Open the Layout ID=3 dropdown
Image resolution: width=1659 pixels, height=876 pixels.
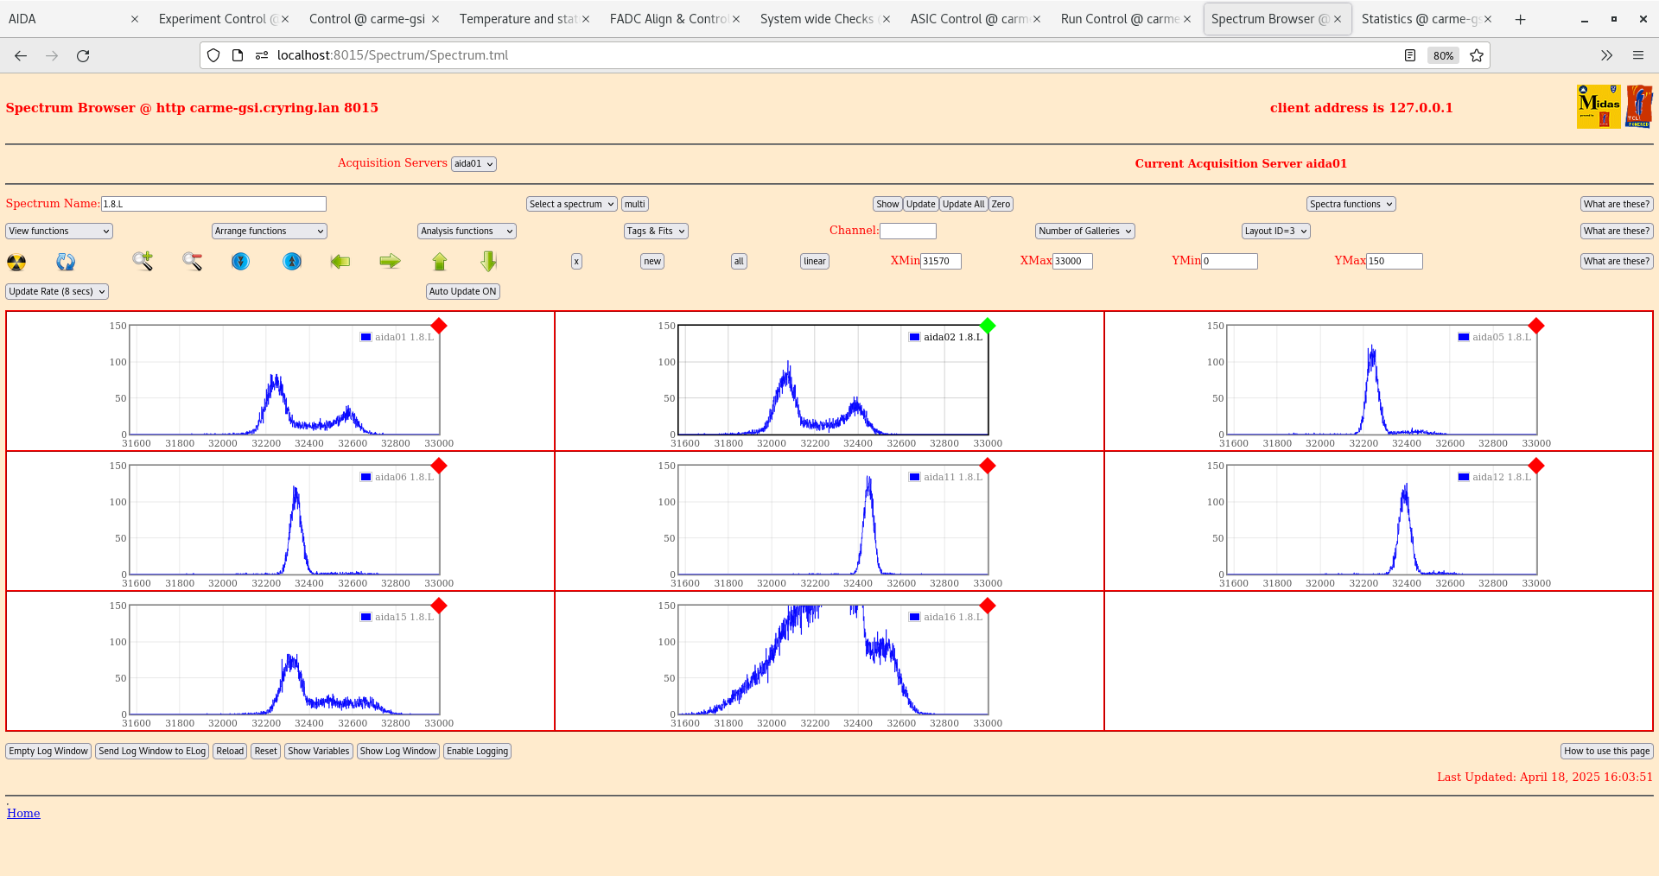click(x=1276, y=231)
